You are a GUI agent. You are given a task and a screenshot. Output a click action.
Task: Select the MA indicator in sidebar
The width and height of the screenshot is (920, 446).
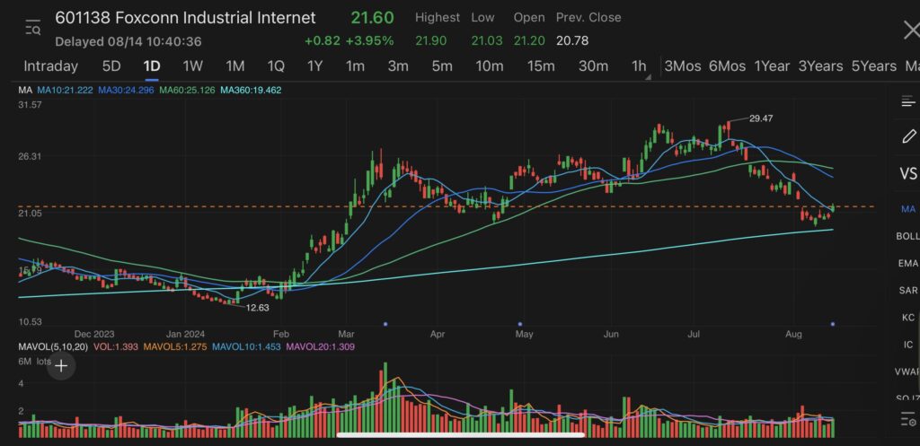pos(908,209)
